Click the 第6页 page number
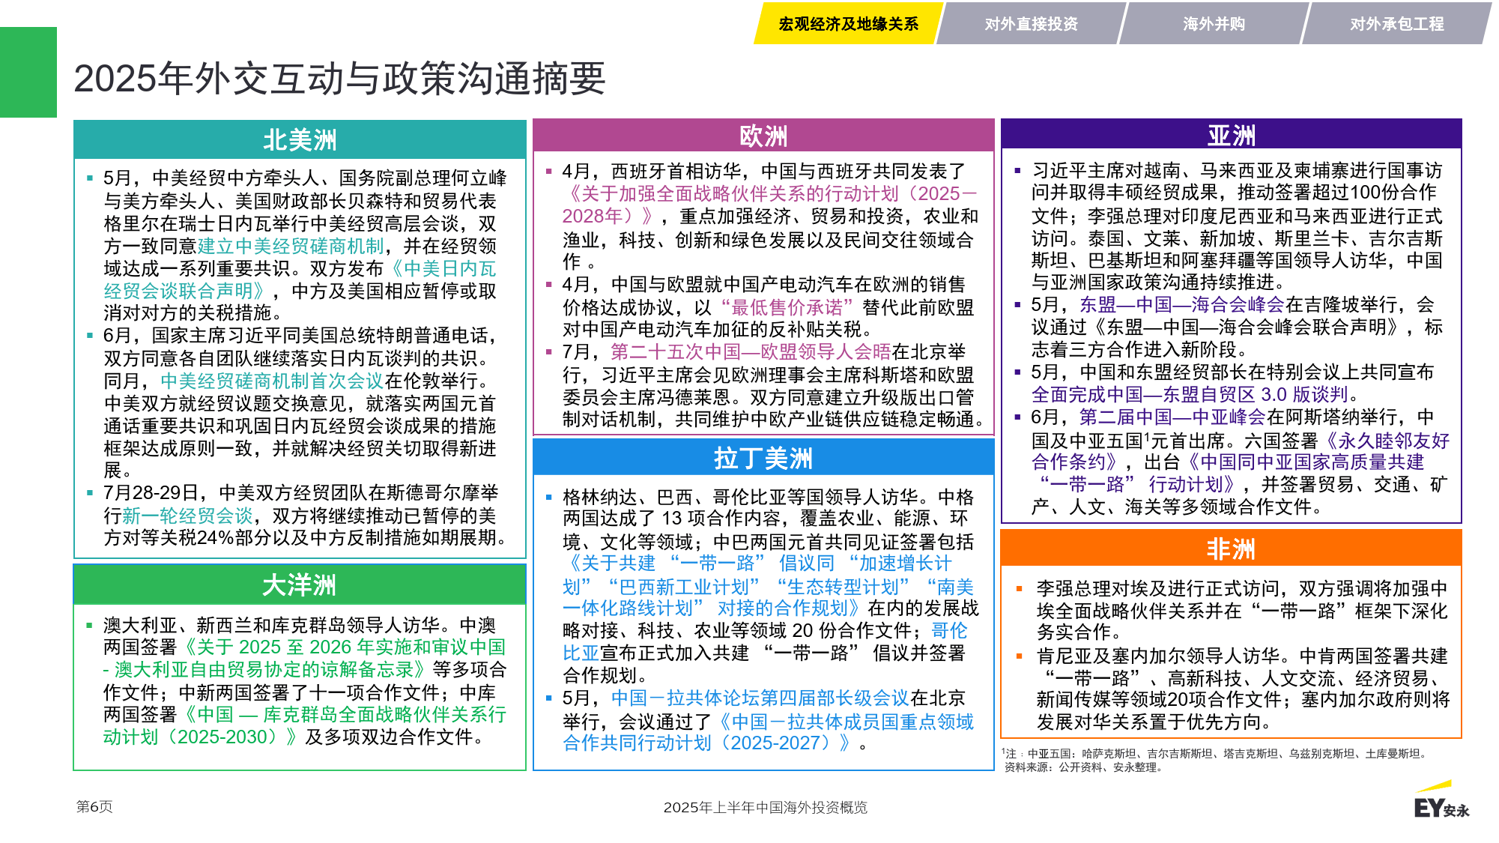 (94, 806)
